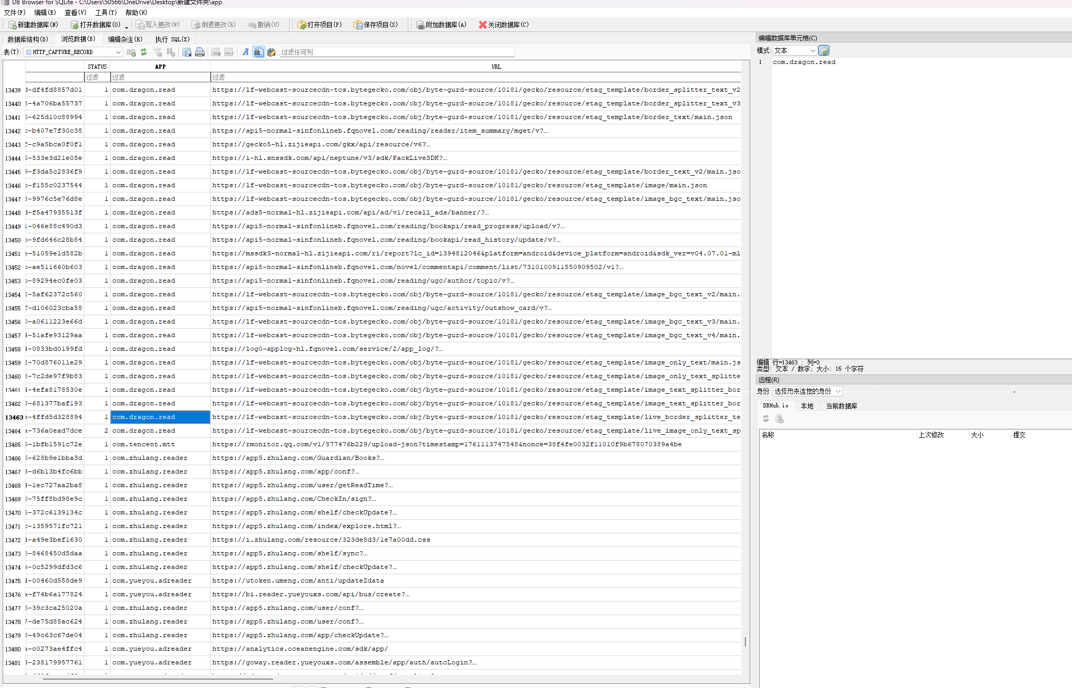The width and height of the screenshot is (1072, 688).
Task: Click the 打开项目 open project button
Action: coord(319,25)
